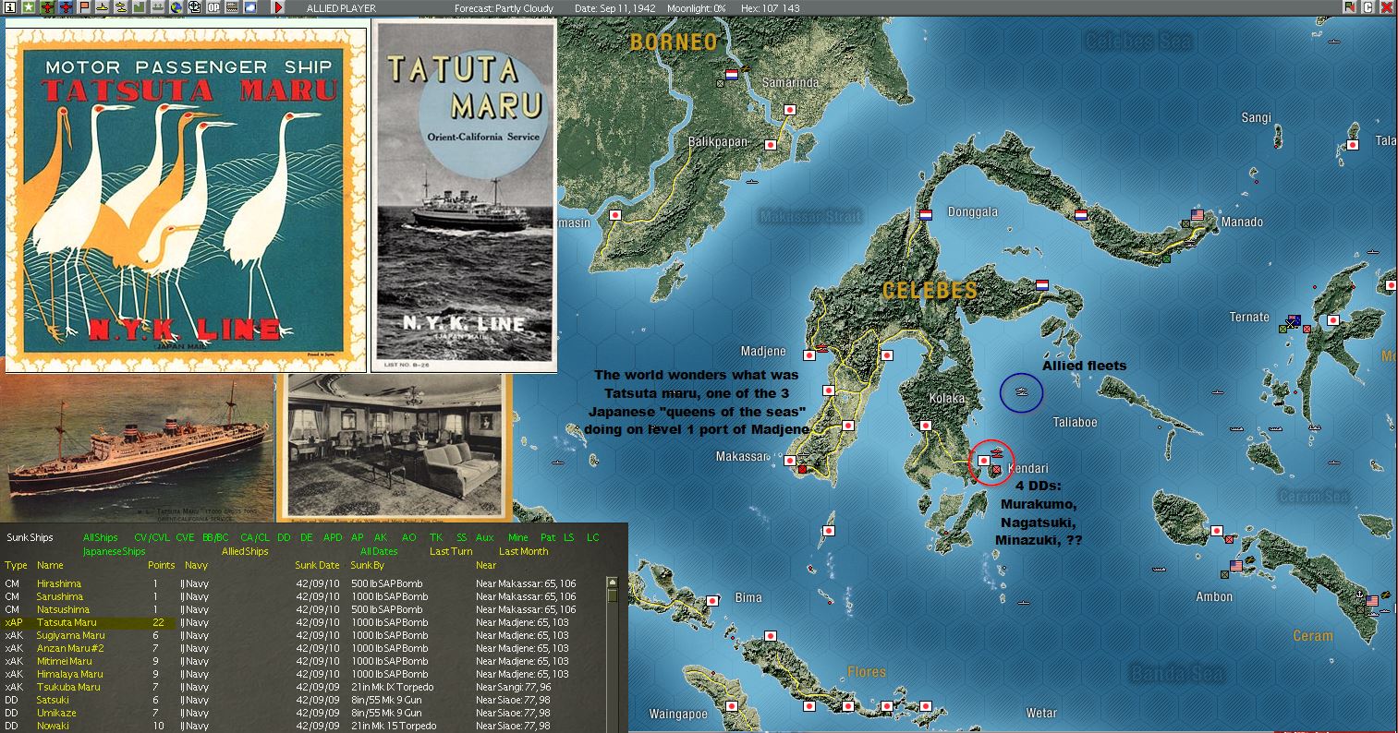Viewport: 1398px width, 733px height.
Task: Select the Last Turn date filter
Action: (x=451, y=551)
